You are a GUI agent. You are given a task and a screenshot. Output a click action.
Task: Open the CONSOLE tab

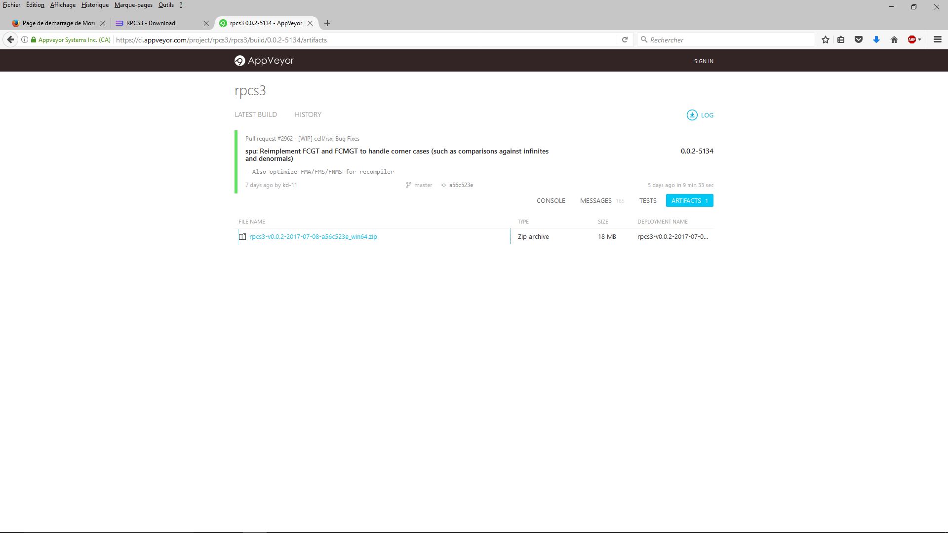[551, 201]
